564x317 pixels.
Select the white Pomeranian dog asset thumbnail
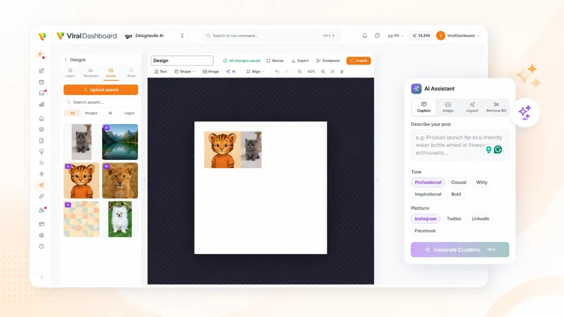(x=120, y=219)
